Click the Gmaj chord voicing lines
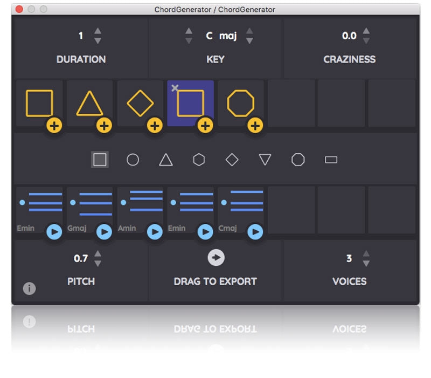The height and width of the screenshot is (378, 431). pyautogui.click(x=96, y=204)
